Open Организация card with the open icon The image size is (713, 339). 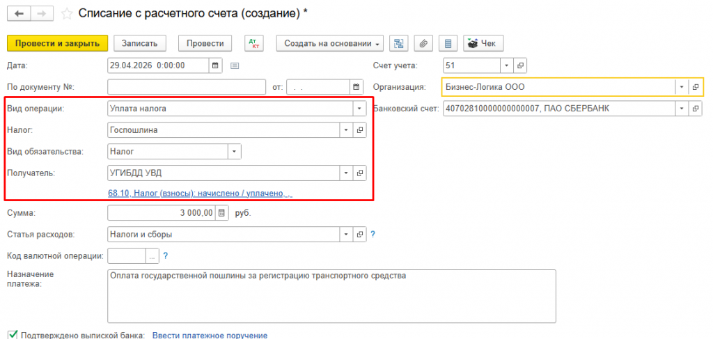(x=695, y=87)
